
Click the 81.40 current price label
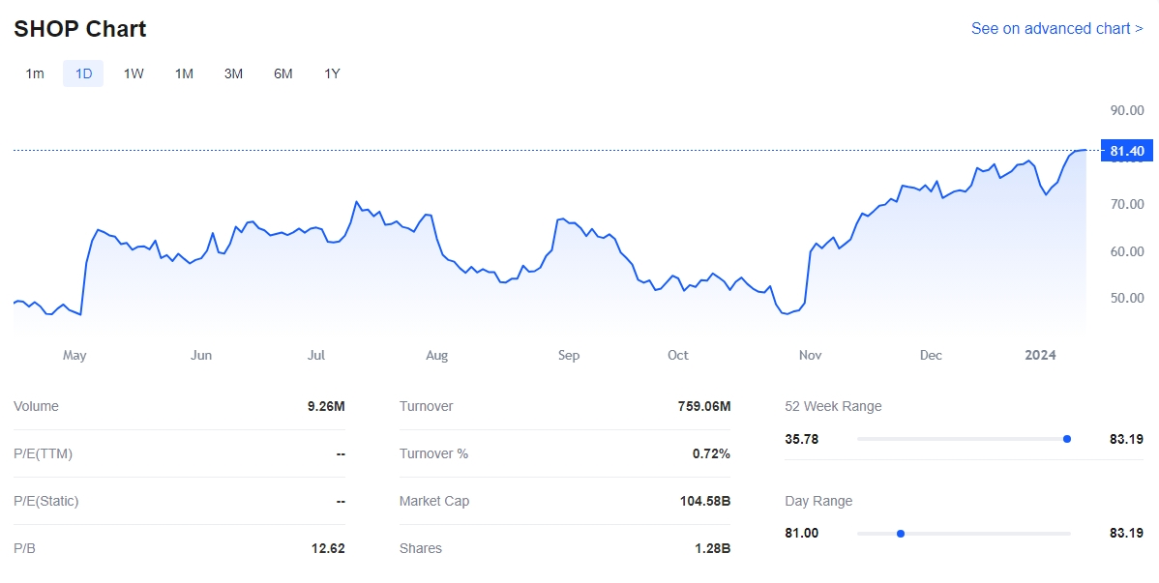pos(1127,151)
